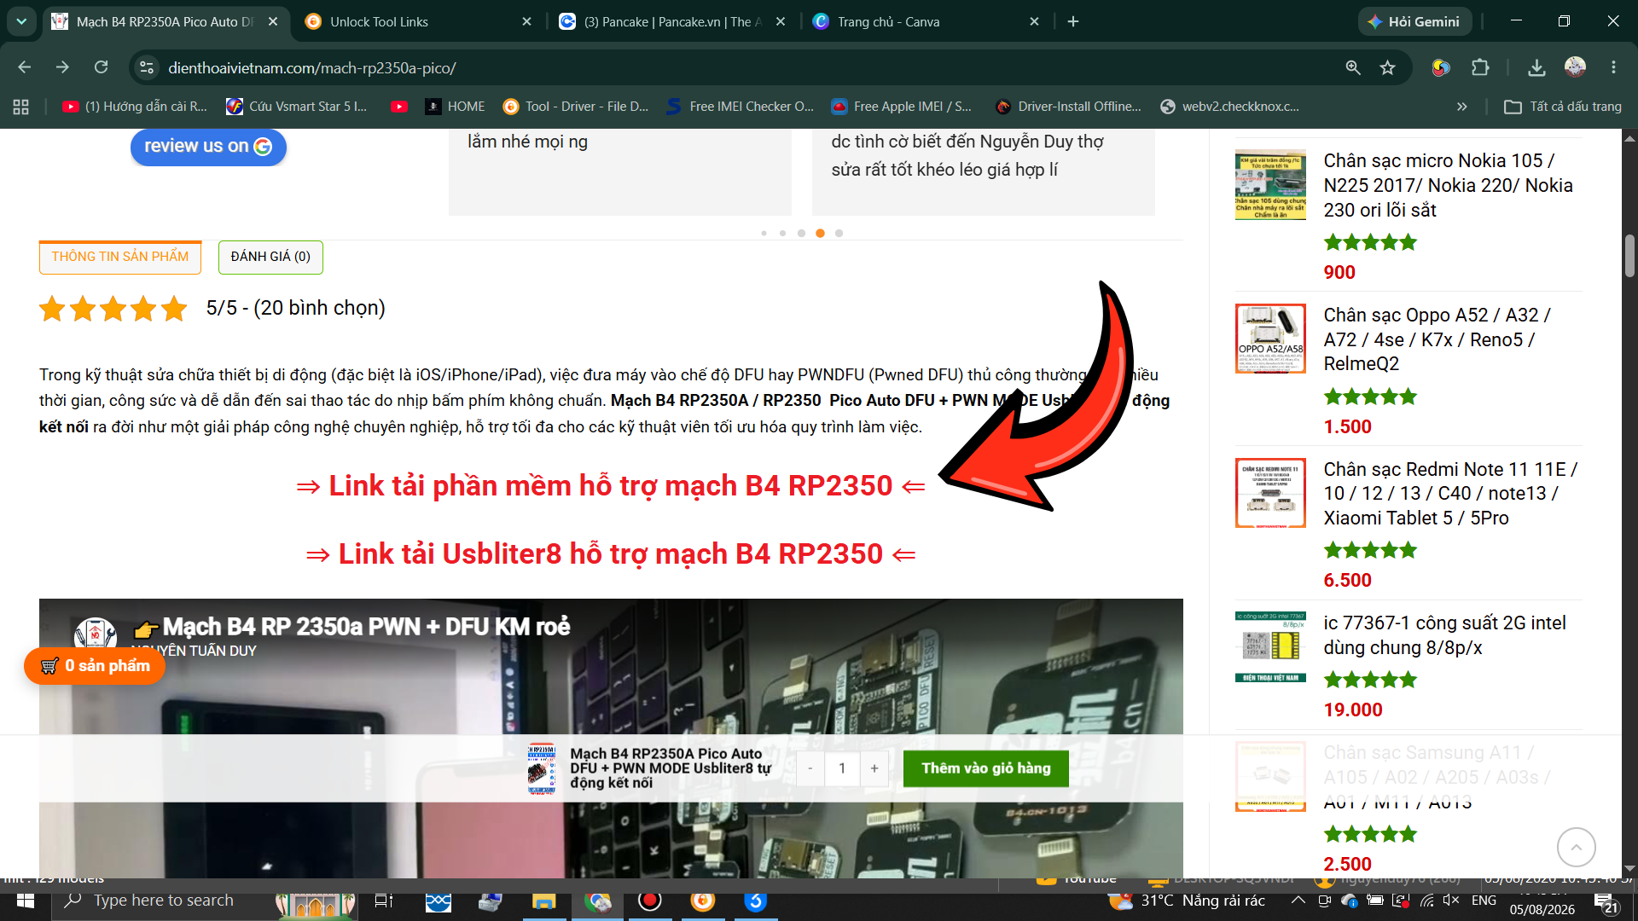This screenshot has height=921, width=1638.
Task: Open the Driver-Install Offline bookmark
Action: coord(1068,107)
